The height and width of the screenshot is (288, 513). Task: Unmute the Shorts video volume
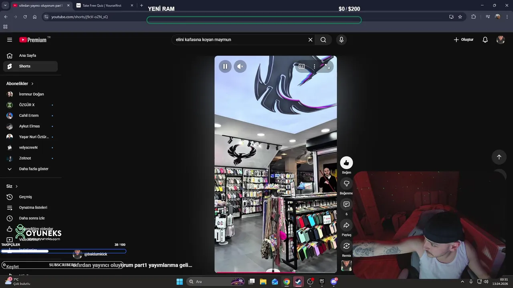(240, 66)
